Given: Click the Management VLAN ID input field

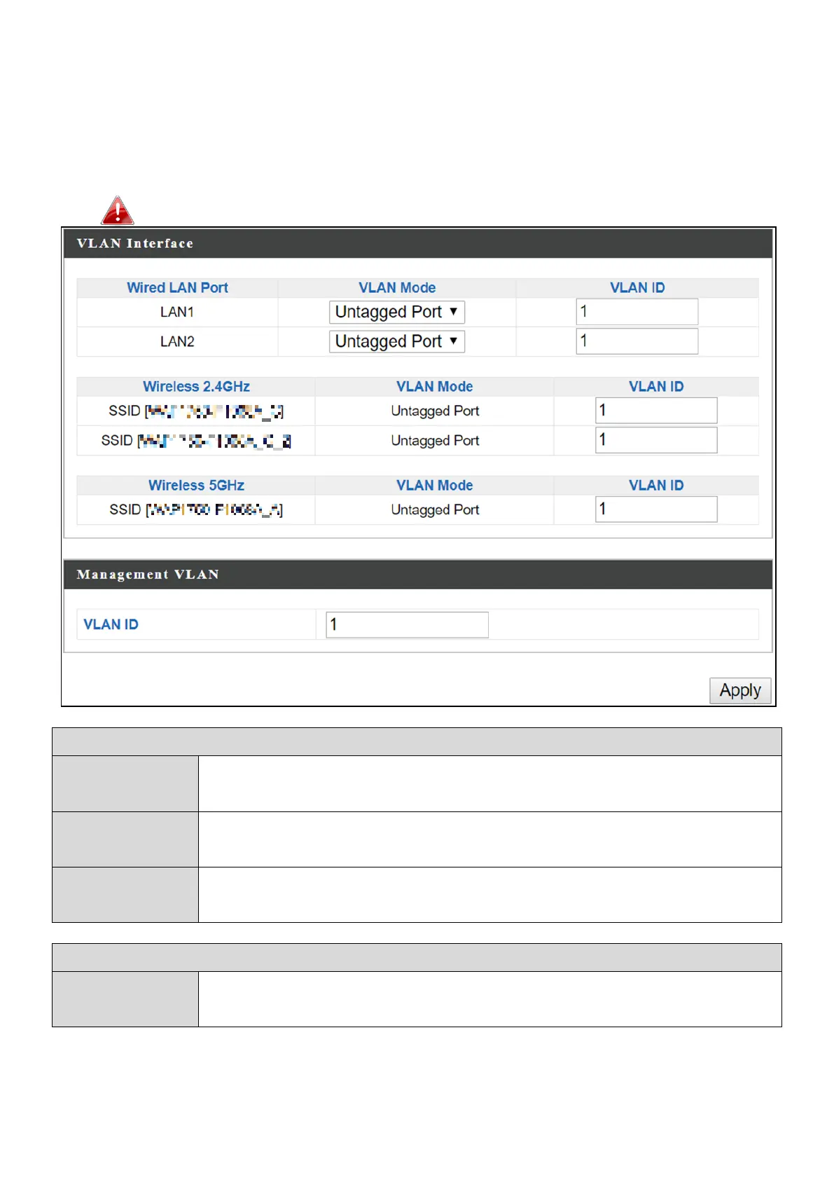Looking at the screenshot, I should coord(407,624).
